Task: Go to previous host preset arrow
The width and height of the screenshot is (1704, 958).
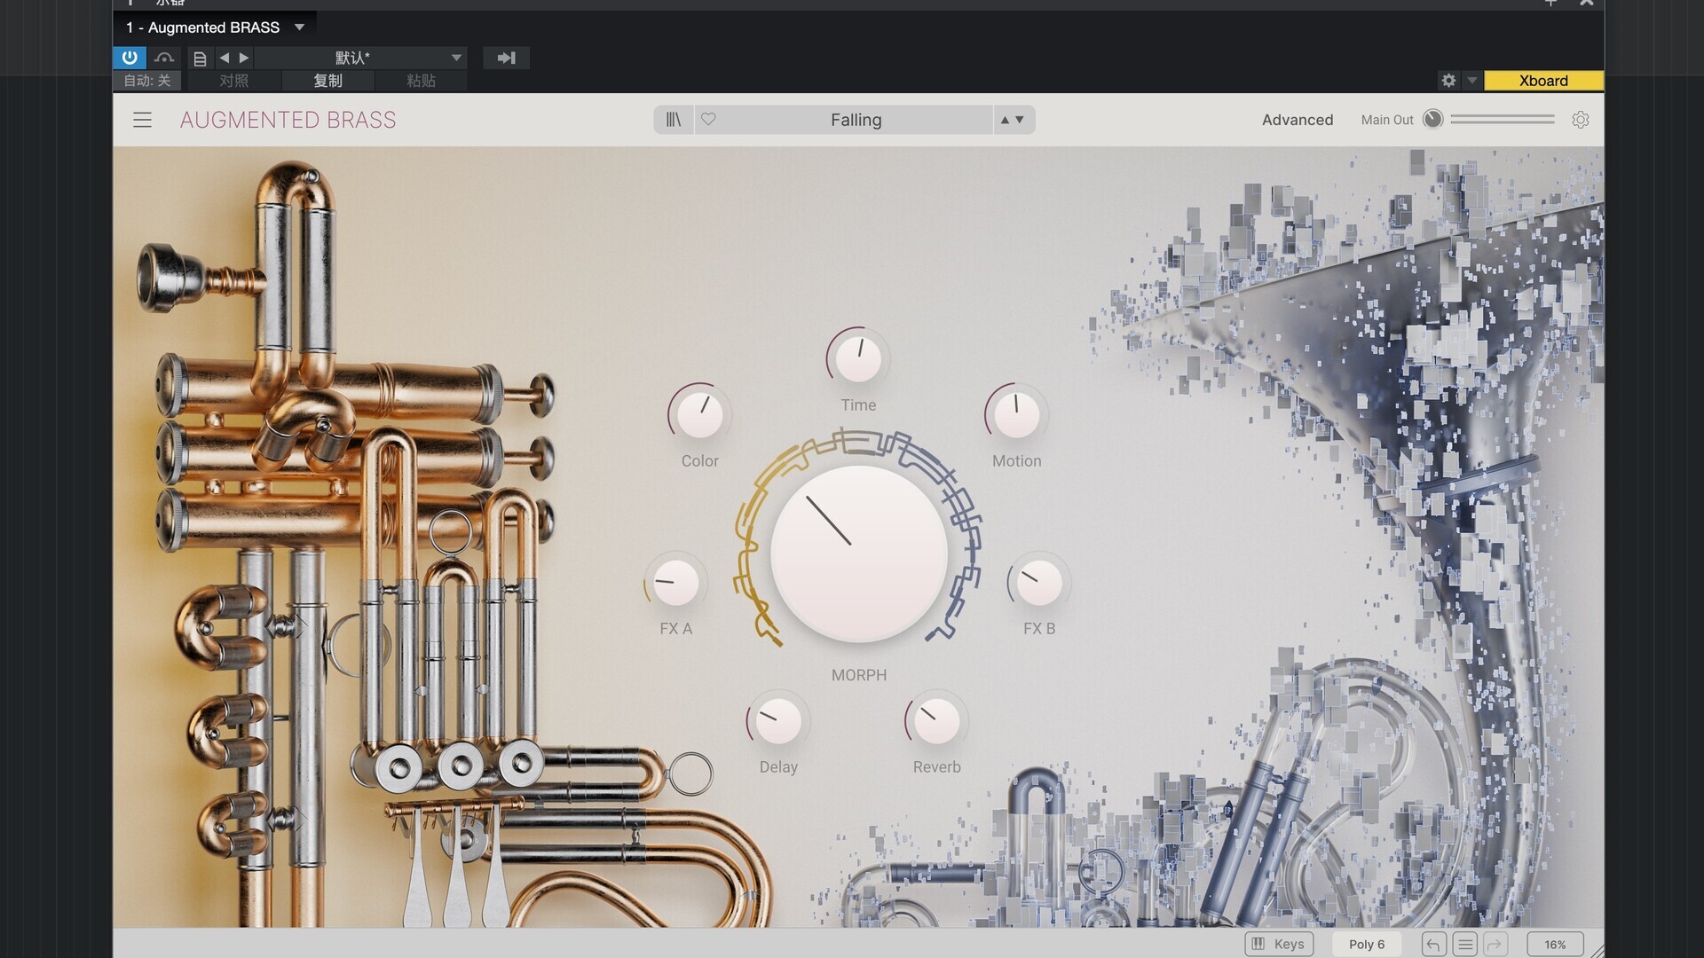Action: tap(225, 58)
